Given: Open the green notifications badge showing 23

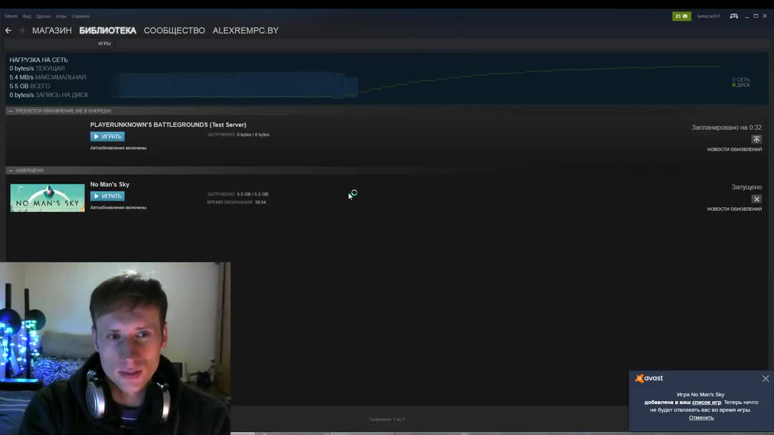Looking at the screenshot, I should [681, 16].
